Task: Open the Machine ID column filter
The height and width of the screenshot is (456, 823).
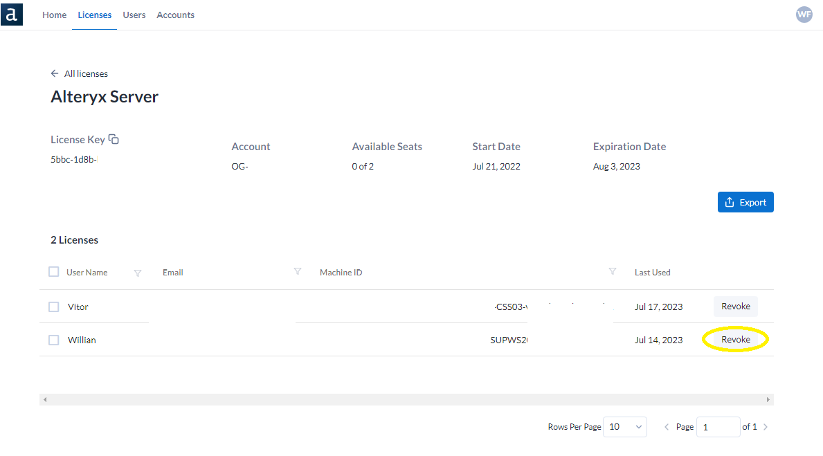Action: (612, 271)
